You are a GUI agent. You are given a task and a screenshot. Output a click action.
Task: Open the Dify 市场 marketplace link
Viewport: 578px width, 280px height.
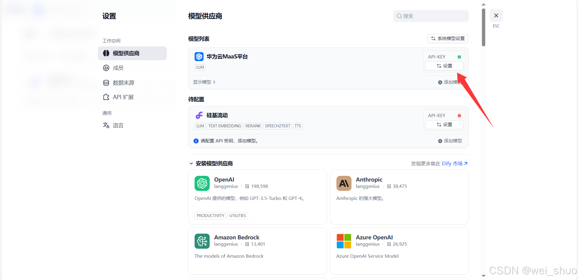(x=455, y=163)
